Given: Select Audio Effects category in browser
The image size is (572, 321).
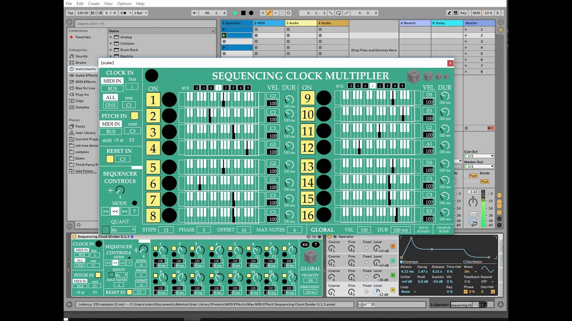Looking at the screenshot, I should [83, 75].
